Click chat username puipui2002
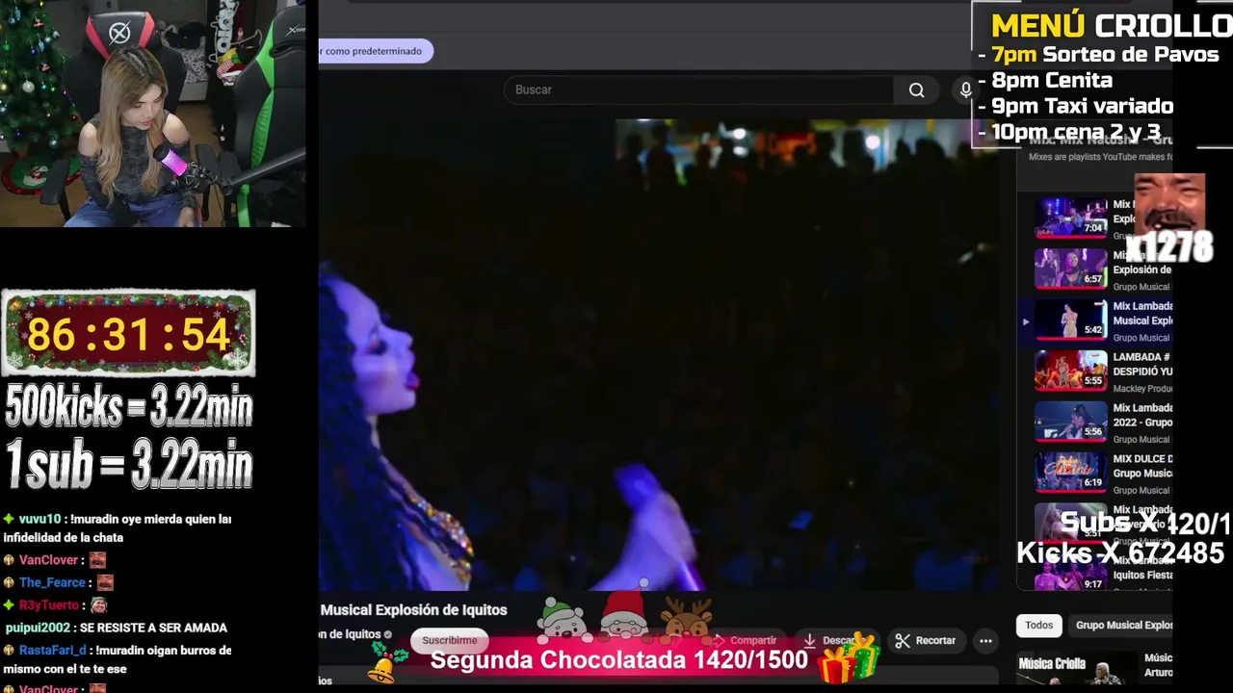 (x=38, y=629)
